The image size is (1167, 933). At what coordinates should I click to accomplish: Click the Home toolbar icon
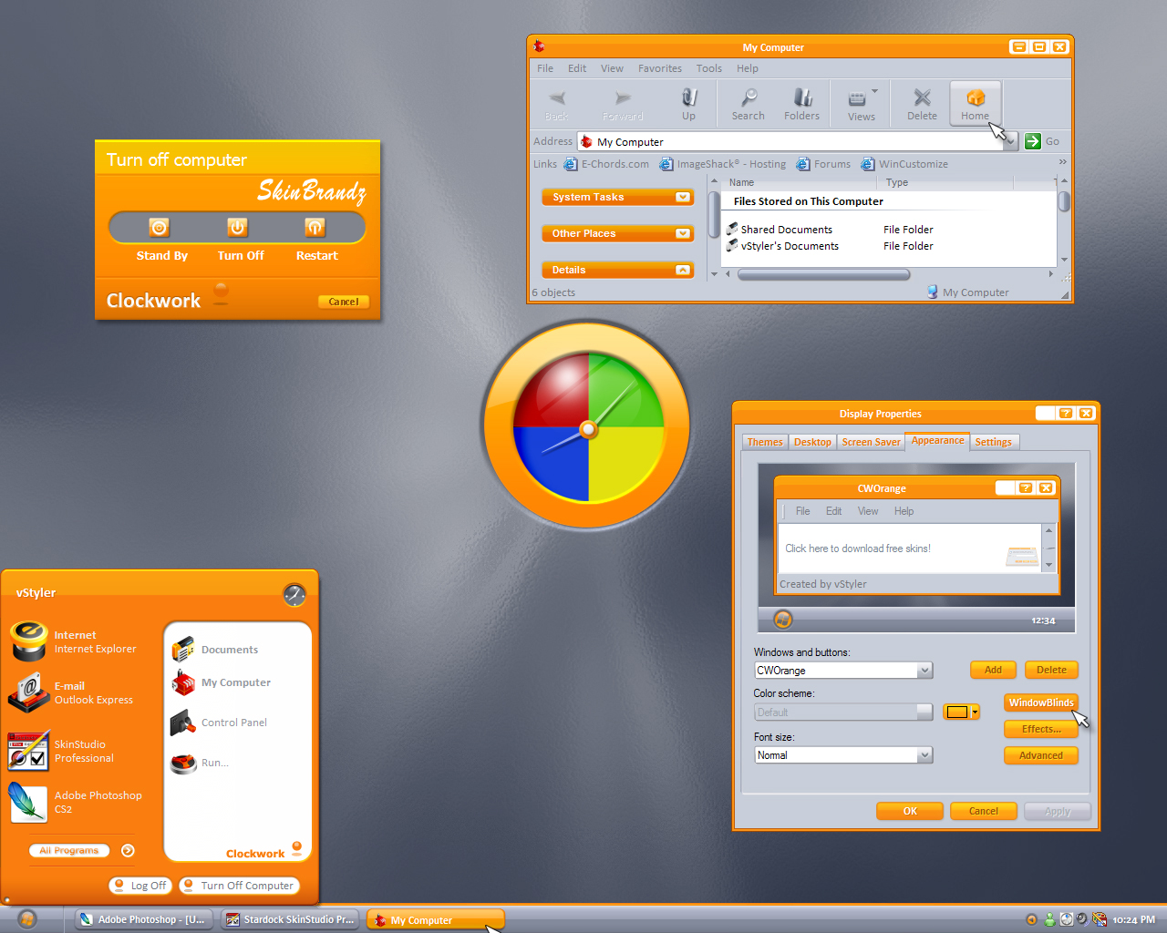pyautogui.click(x=975, y=103)
